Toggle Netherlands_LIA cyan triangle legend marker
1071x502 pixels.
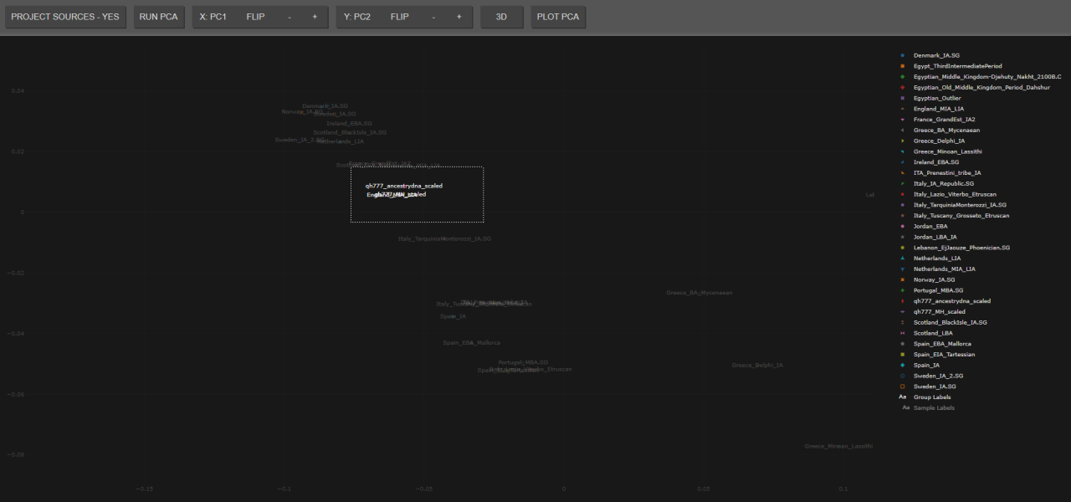[x=903, y=259]
